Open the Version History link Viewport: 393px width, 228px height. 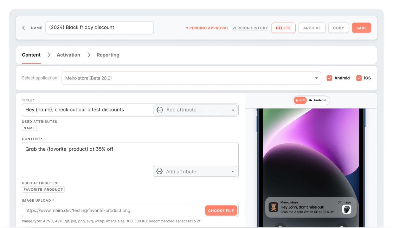point(250,28)
